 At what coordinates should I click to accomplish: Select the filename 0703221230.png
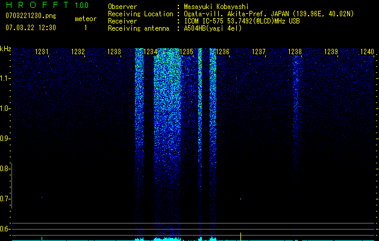(31, 16)
